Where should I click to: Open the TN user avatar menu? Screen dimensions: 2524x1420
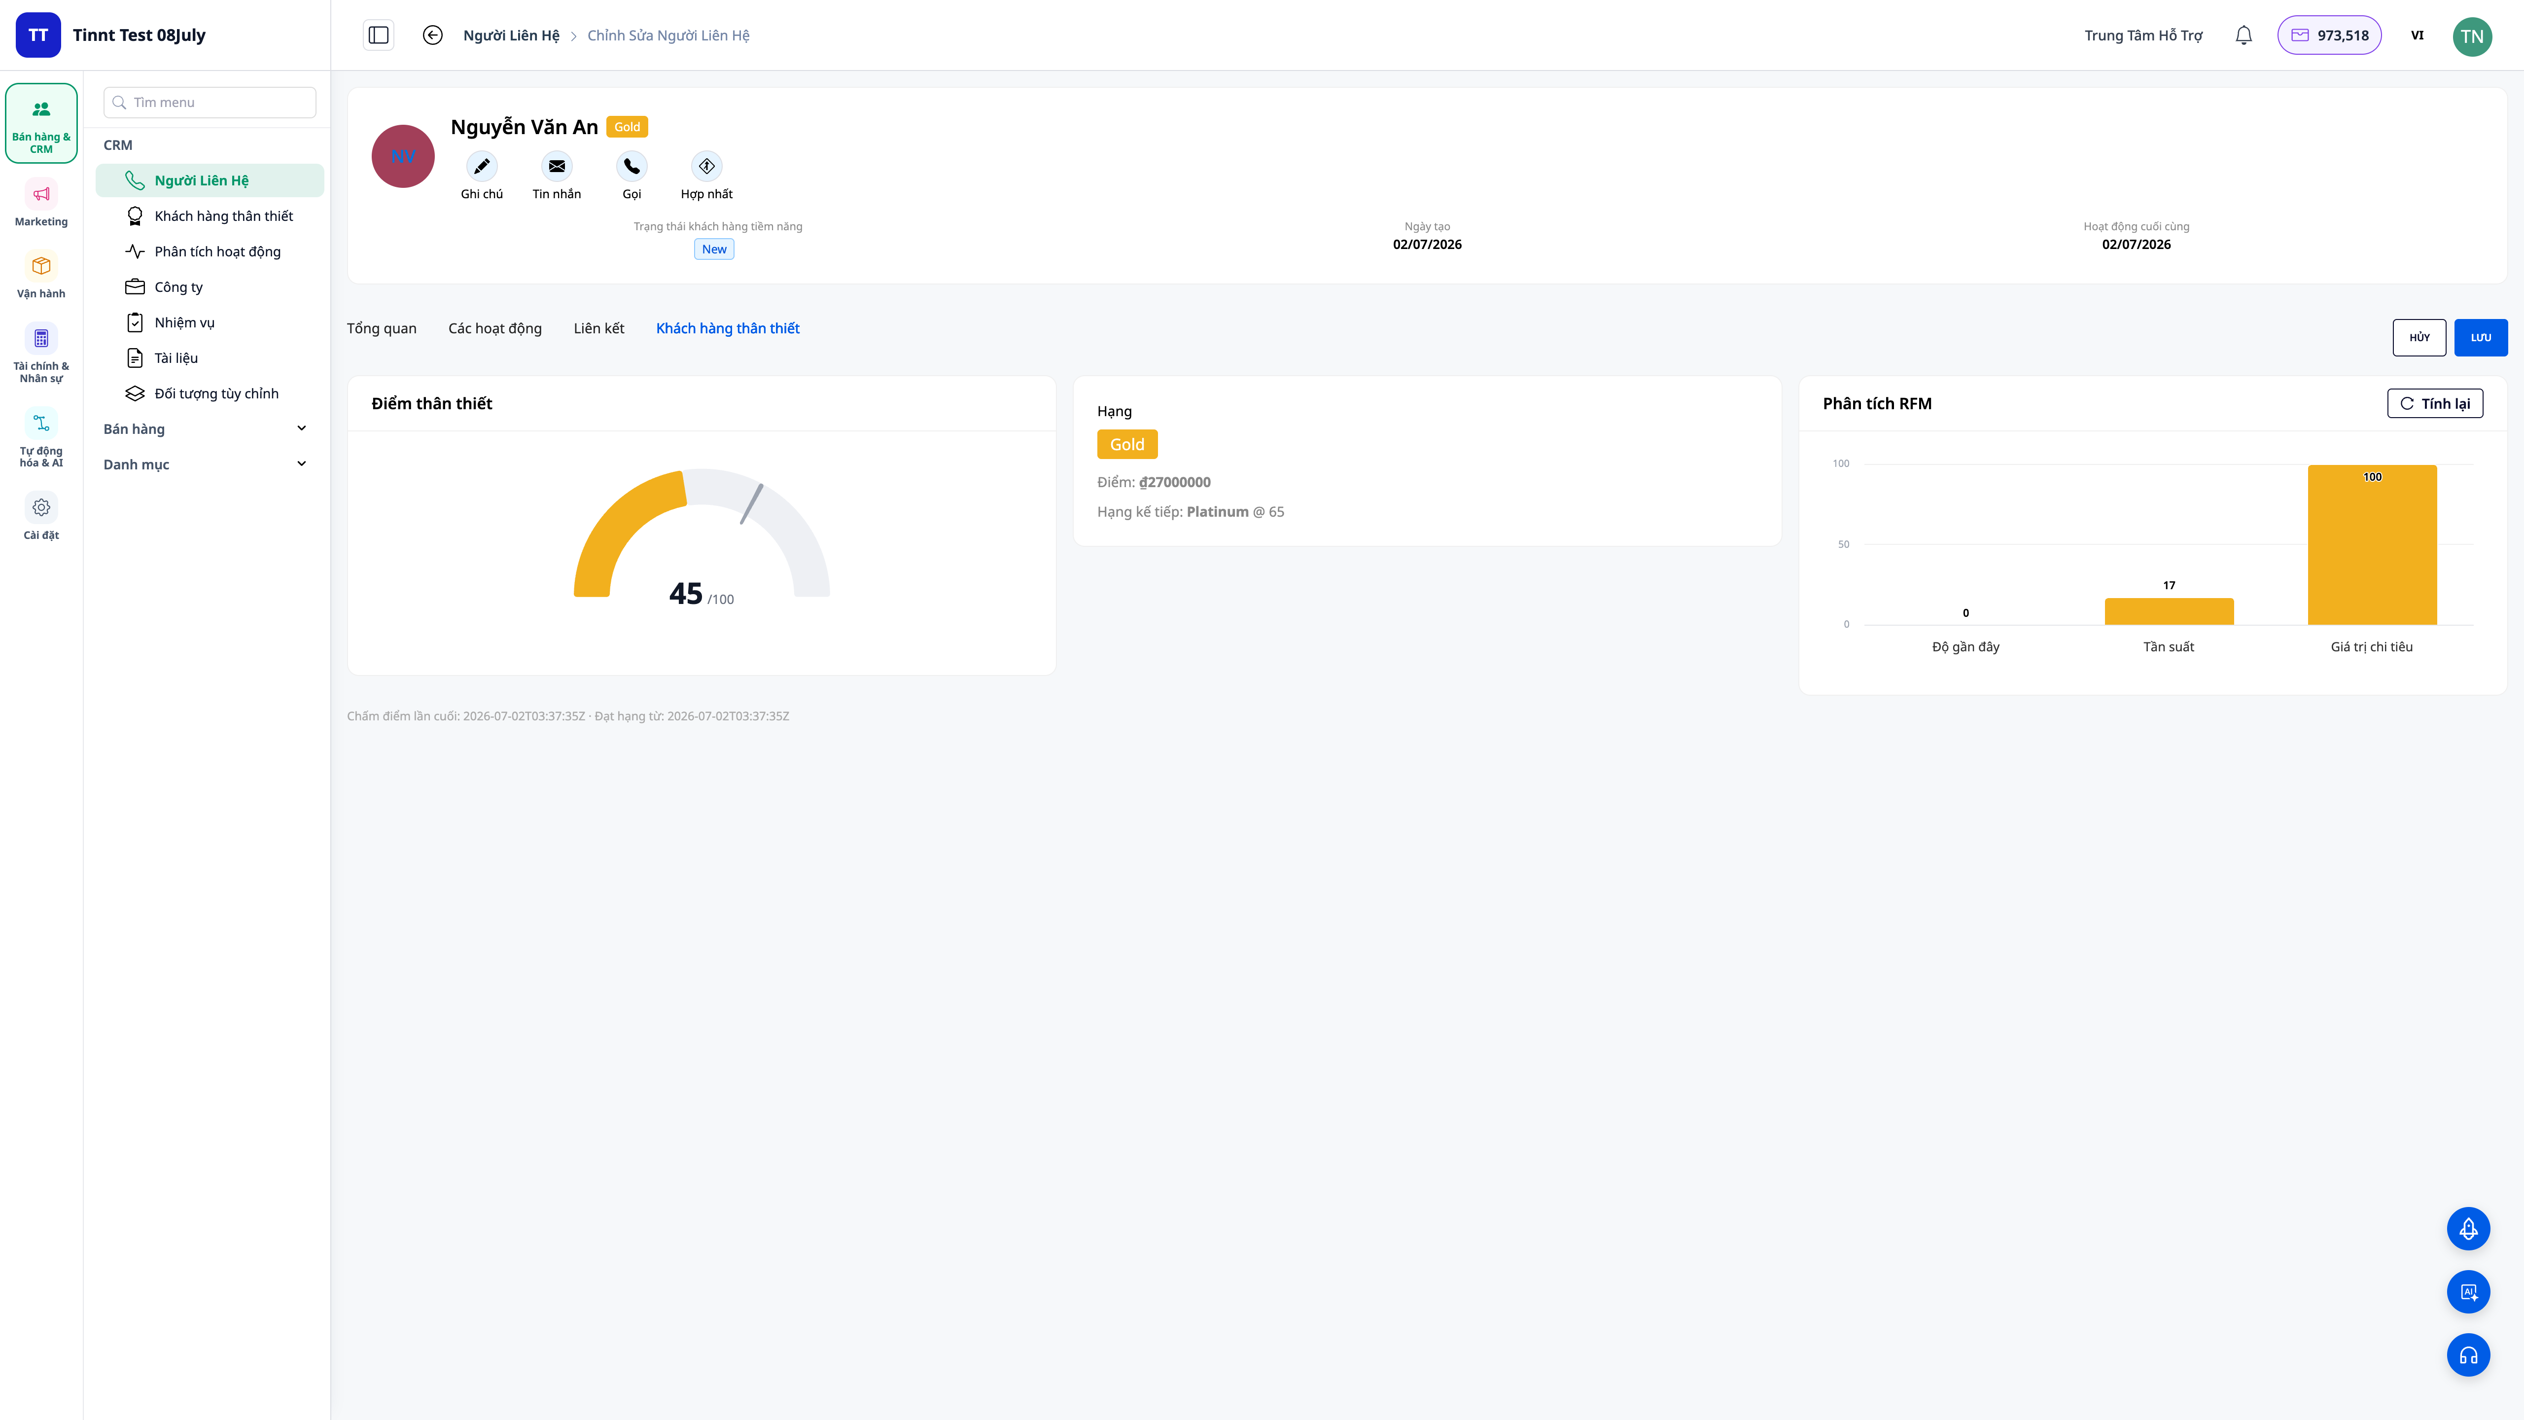point(2472,36)
